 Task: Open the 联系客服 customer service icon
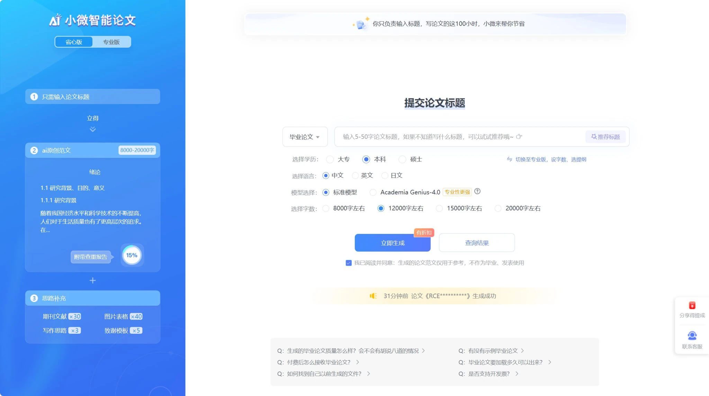click(692, 336)
